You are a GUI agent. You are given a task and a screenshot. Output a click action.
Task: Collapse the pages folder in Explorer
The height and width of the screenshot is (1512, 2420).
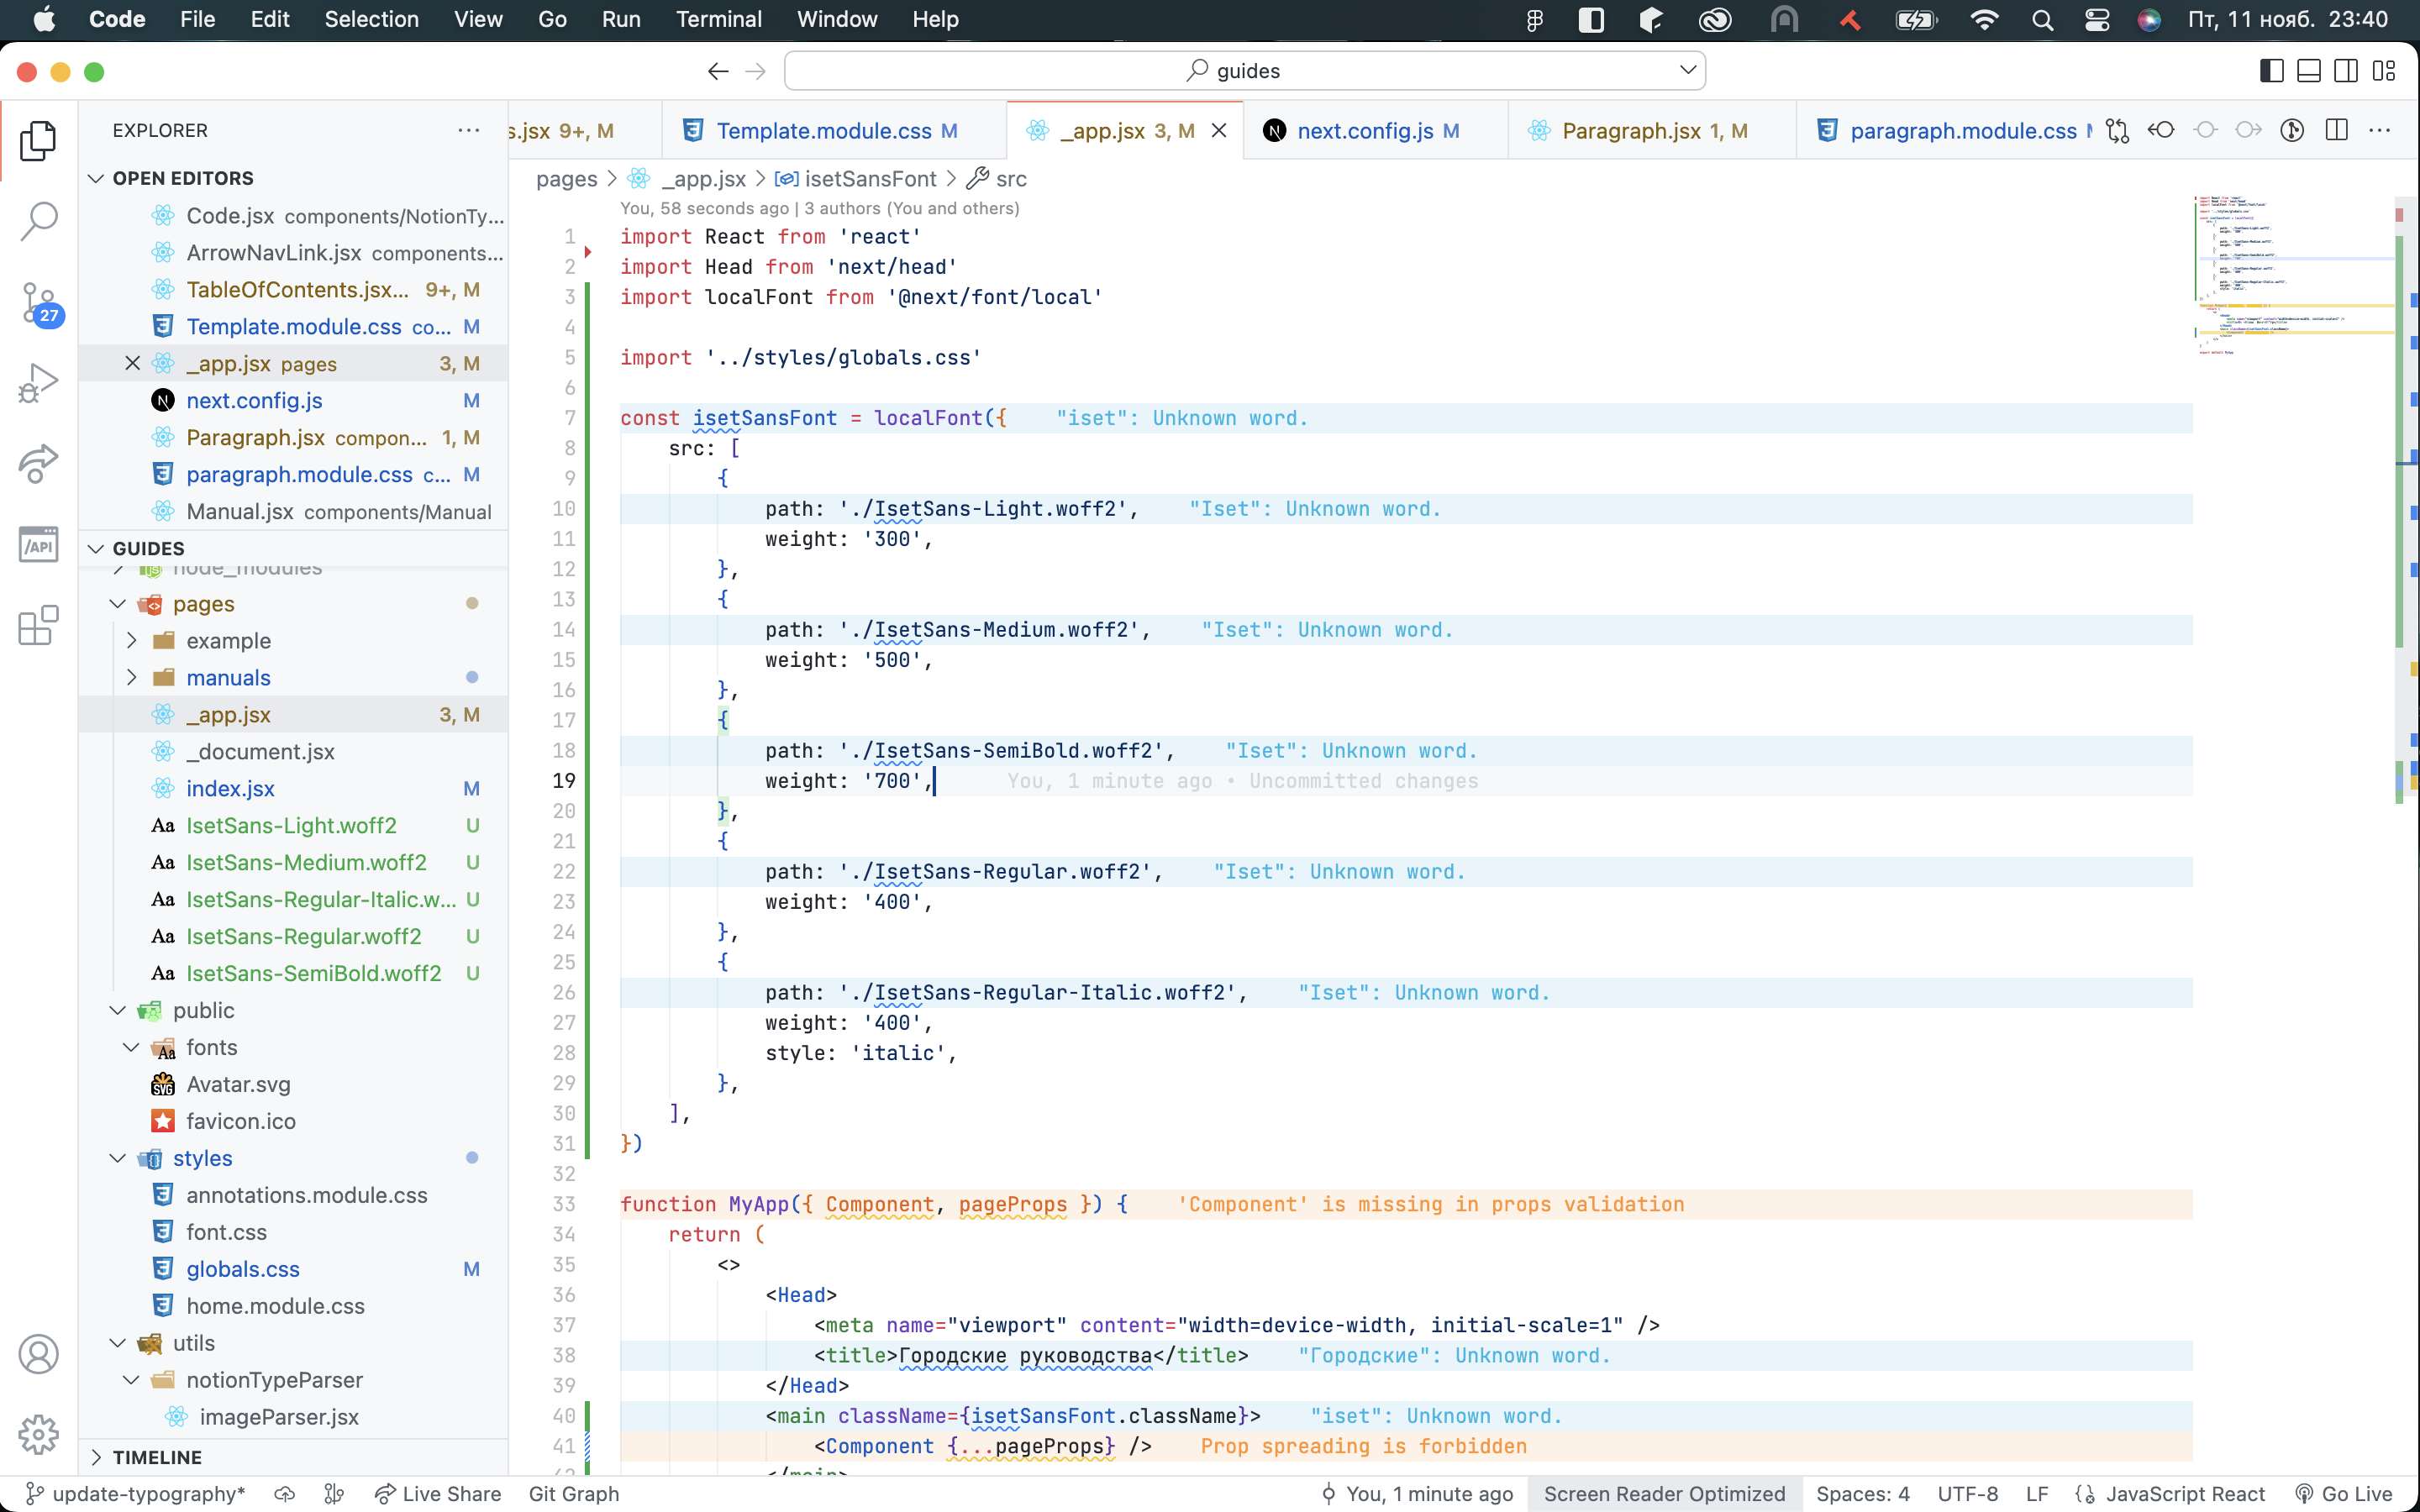pos(116,604)
